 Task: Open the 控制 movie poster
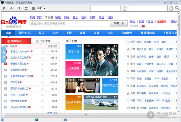(x=101, y=60)
